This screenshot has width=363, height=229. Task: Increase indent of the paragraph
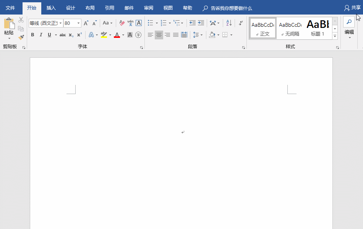[201, 23]
